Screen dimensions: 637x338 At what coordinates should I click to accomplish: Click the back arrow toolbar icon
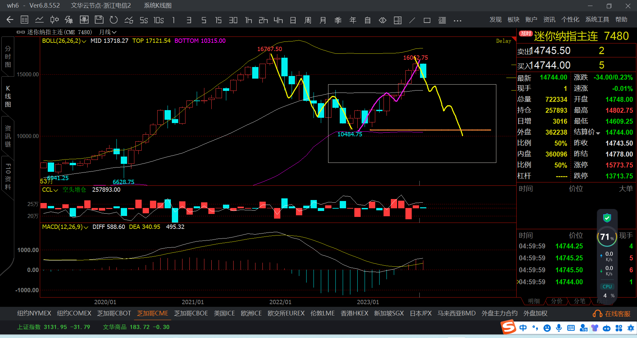click(x=10, y=20)
